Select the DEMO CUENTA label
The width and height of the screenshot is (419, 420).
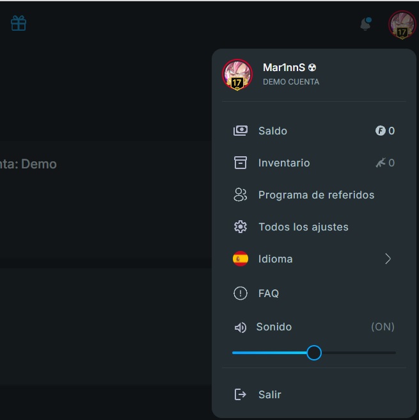[291, 82]
